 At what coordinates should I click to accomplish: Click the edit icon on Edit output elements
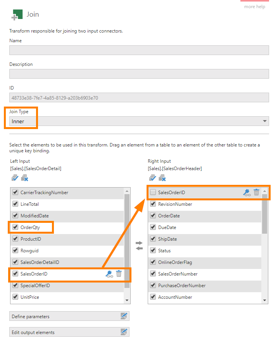124,332
